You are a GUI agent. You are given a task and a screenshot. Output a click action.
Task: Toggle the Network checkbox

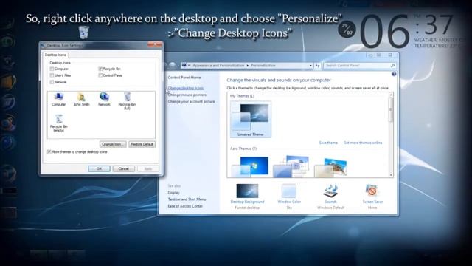[52, 82]
